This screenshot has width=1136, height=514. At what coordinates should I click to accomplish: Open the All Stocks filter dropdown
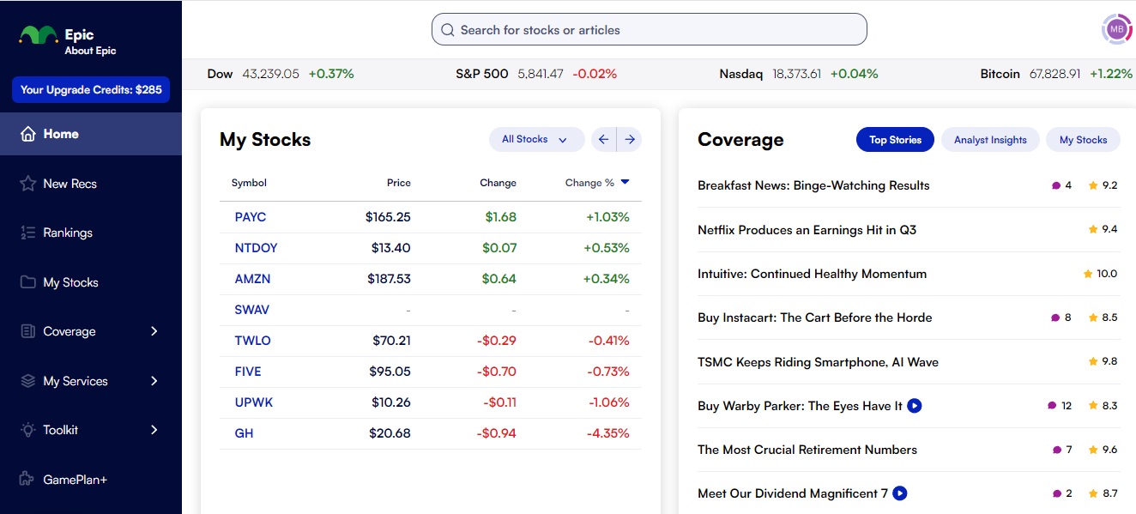(536, 139)
